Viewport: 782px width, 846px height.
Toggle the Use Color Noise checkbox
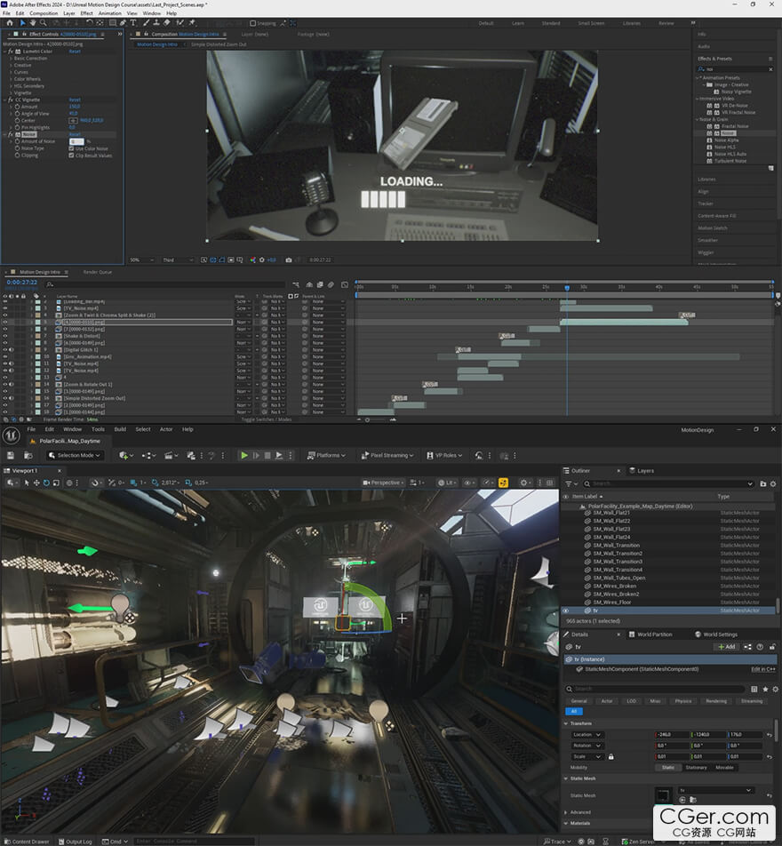(x=71, y=148)
